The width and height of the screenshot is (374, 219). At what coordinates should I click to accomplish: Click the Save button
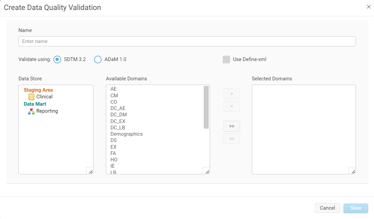coord(356,208)
